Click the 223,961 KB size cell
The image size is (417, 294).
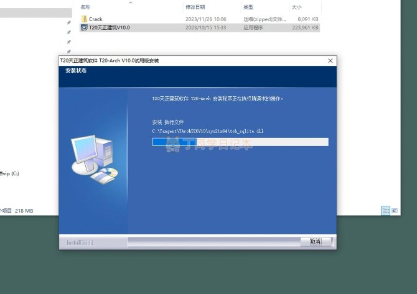(306, 27)
